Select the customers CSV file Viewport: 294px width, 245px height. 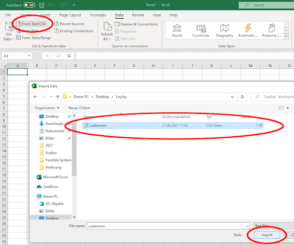pyautogui.click(x=173, y=125)
